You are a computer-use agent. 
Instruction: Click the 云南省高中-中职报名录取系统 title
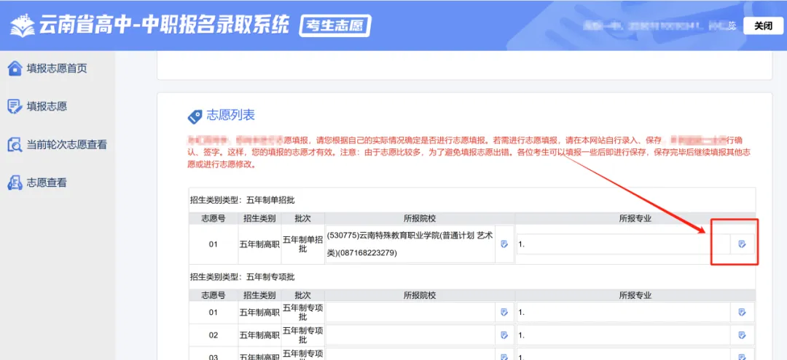(x=165, y=25)
